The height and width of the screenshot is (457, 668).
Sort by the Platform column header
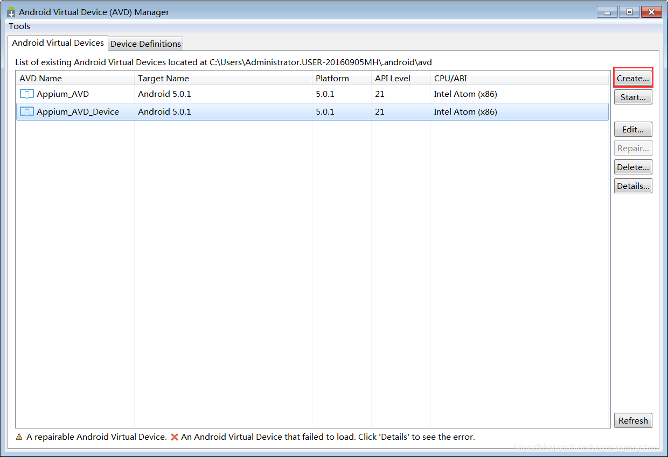(342, 78)
